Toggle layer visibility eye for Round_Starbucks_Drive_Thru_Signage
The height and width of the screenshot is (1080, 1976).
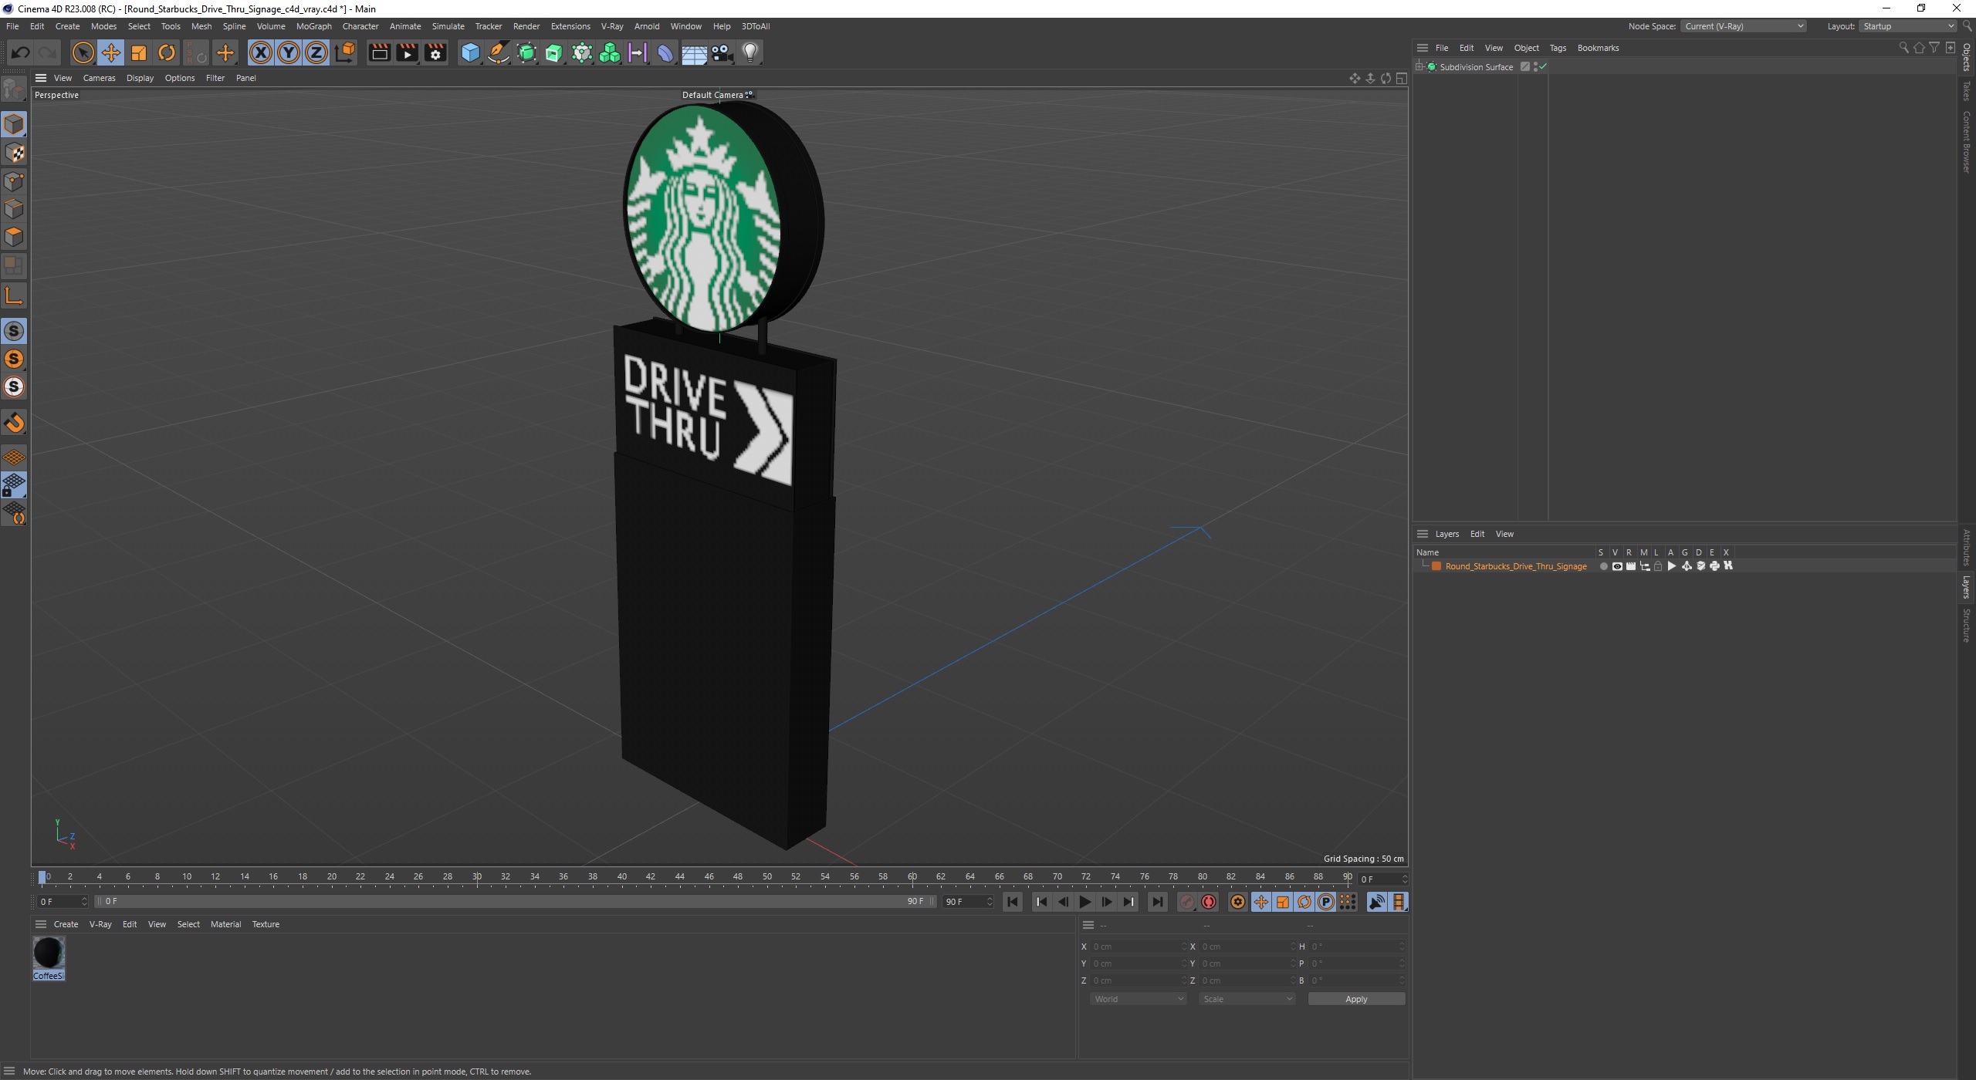pos(1617,566)
